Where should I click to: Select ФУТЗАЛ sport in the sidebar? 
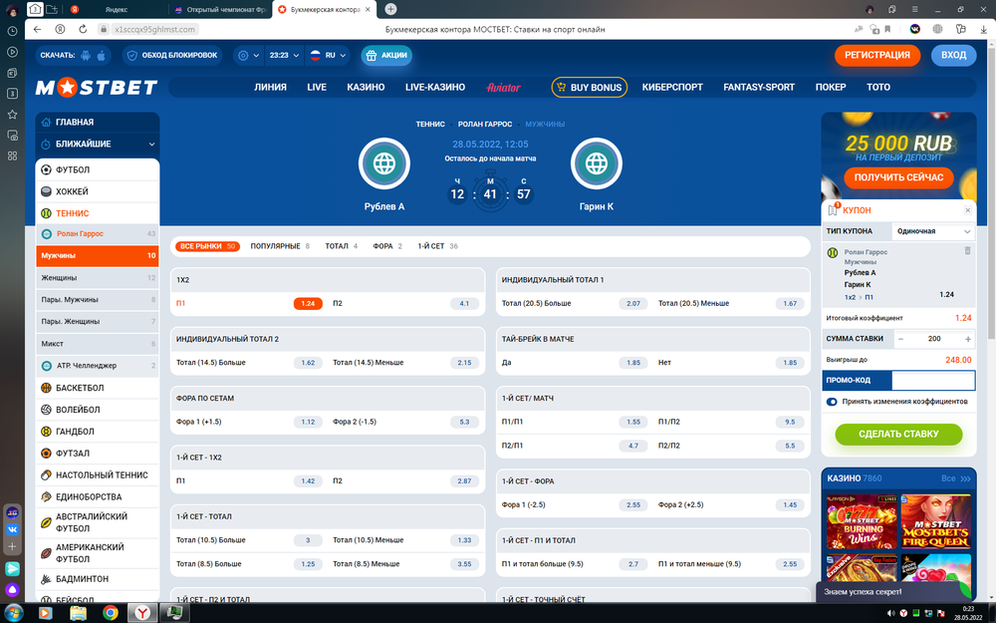pos(98,454)
